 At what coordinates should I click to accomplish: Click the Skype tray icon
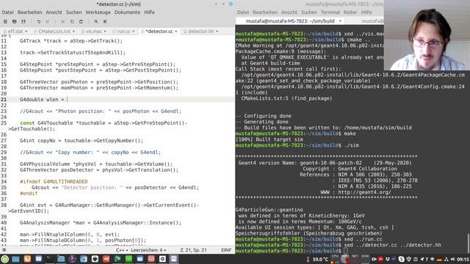[402, 259]
